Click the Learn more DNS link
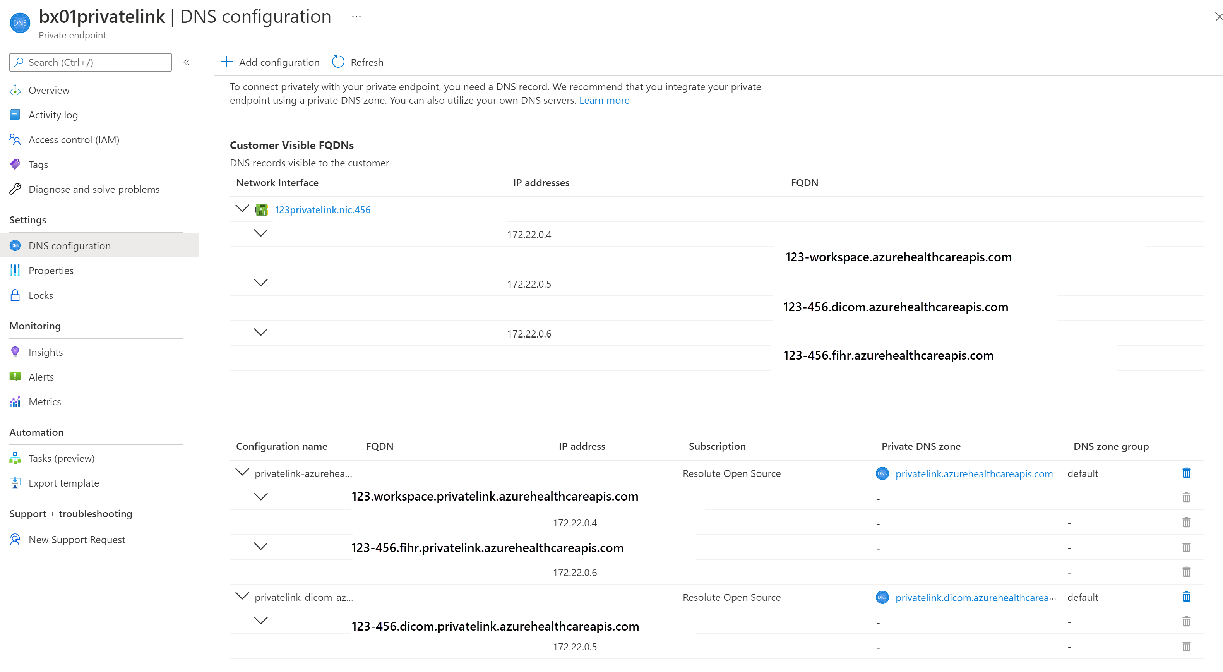Viewport: 1223px width, 672px height. [x=604, y=100]
